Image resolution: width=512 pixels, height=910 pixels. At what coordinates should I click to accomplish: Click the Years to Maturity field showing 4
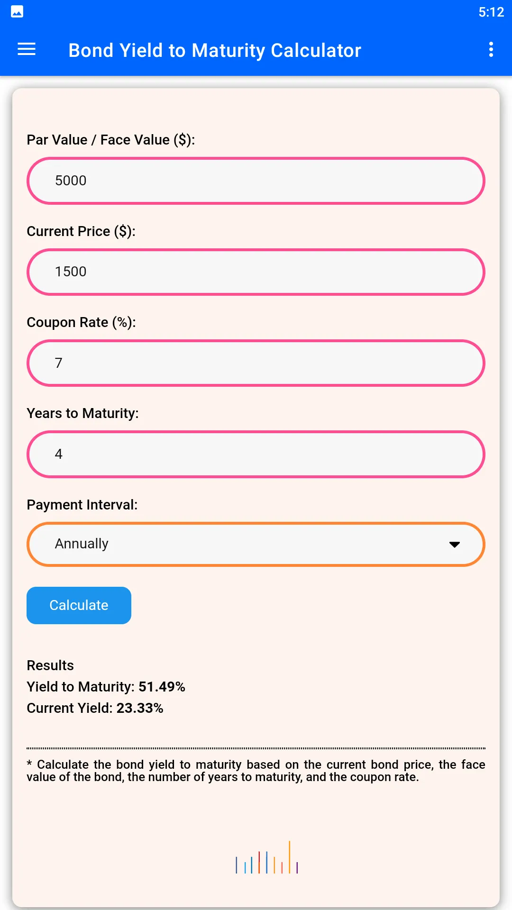coord(256,454)
